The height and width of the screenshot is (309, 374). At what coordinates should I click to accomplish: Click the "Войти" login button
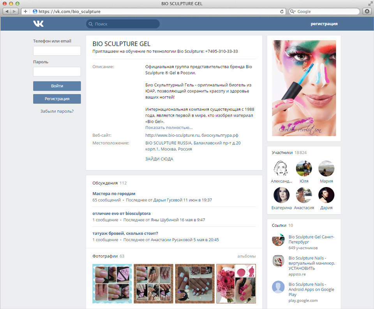click(x=57, y=86)
